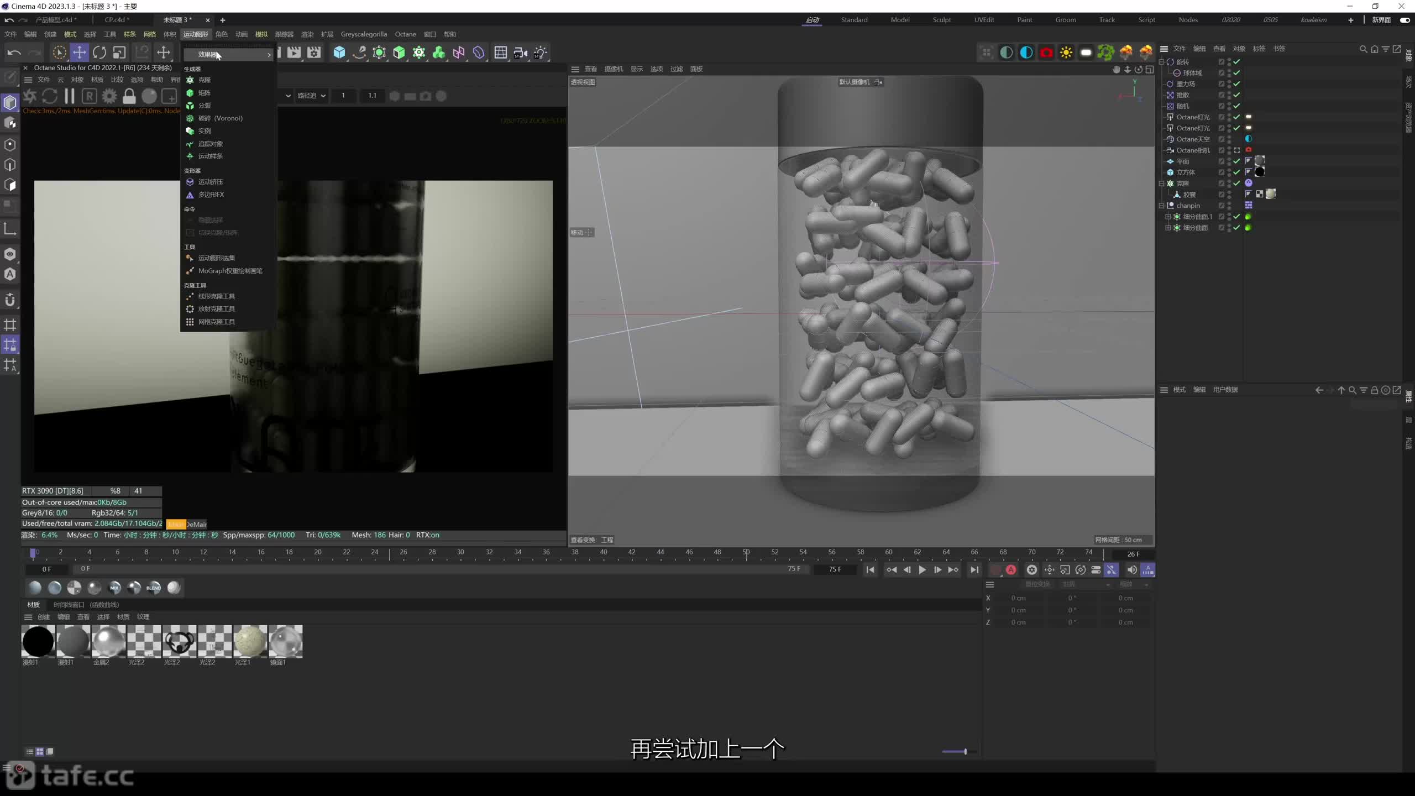Add a Cube primitive from toolbar

click(x=339, y=53)
